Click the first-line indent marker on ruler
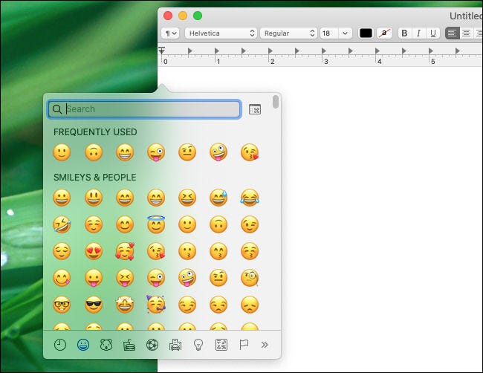The image size is (483, 373). 162,48
